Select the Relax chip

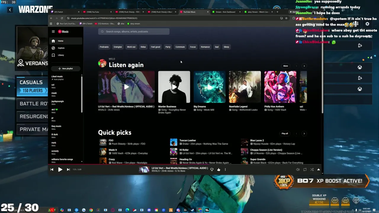(143, 47)
